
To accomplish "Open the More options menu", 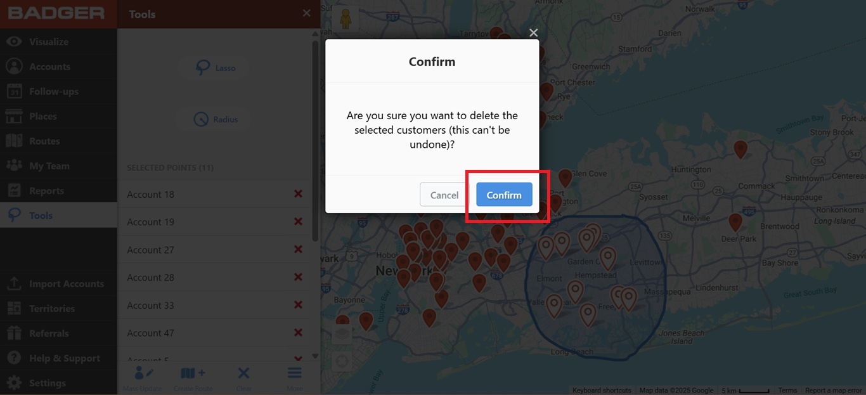I will tap(294, 379).
